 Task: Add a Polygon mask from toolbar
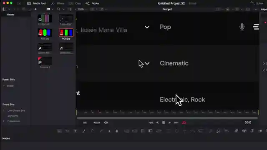(185, 131)
